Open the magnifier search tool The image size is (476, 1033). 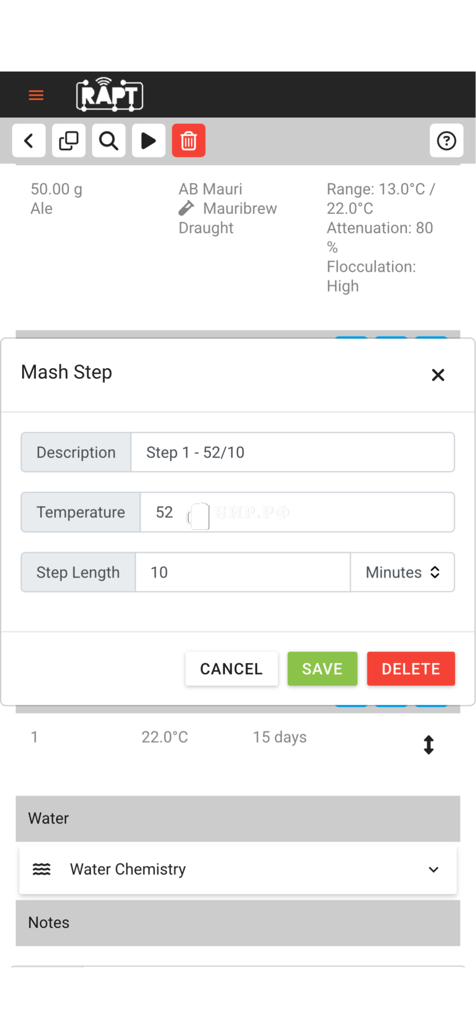point(108,140)
